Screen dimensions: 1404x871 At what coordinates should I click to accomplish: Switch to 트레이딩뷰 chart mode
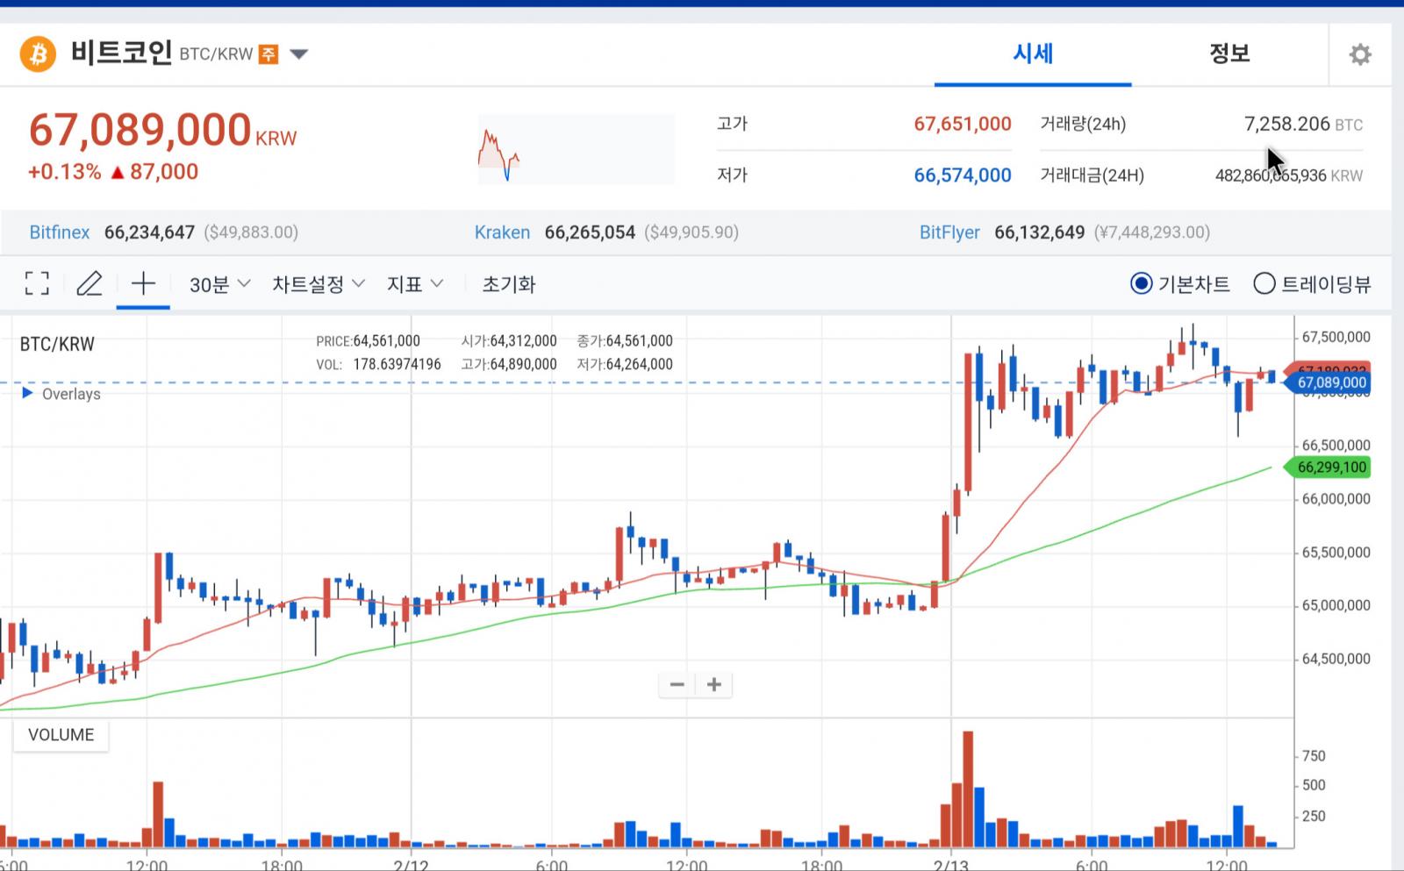pyautogui.click(x=1264, y=284)
